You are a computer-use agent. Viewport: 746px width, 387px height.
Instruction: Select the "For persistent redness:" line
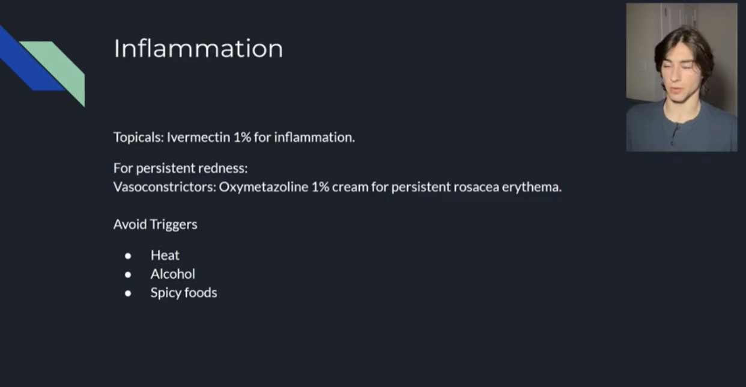180,168
